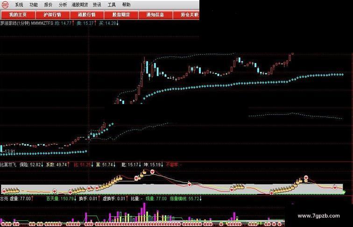Click the 13.91 price label on chart

coord(10,151)
